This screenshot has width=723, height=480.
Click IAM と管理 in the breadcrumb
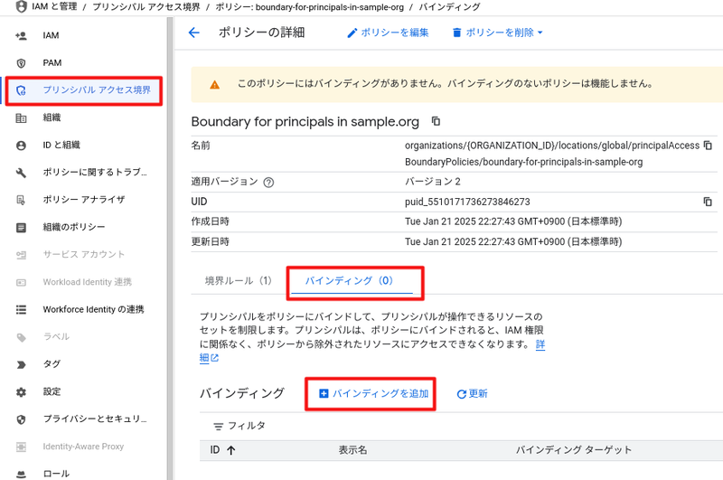point(54,7)
